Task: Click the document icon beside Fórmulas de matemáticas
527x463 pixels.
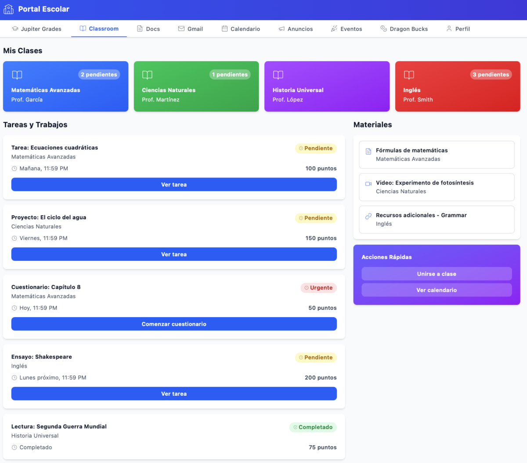Action: 368,151
